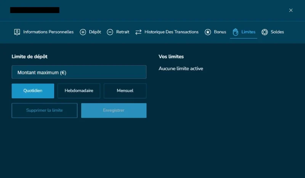This screenshot has height=178, width=305.
Task: Click the Retrait minus circle icon
Action: 110,32
